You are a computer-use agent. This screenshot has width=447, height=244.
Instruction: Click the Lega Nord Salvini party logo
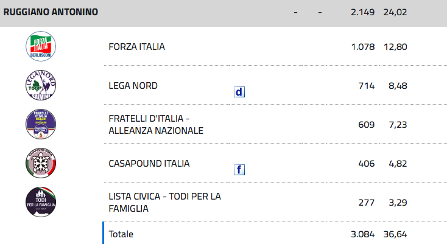tap(41, 85)
